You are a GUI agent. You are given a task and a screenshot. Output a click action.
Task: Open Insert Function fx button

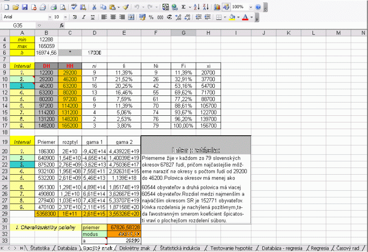point(62,25)
